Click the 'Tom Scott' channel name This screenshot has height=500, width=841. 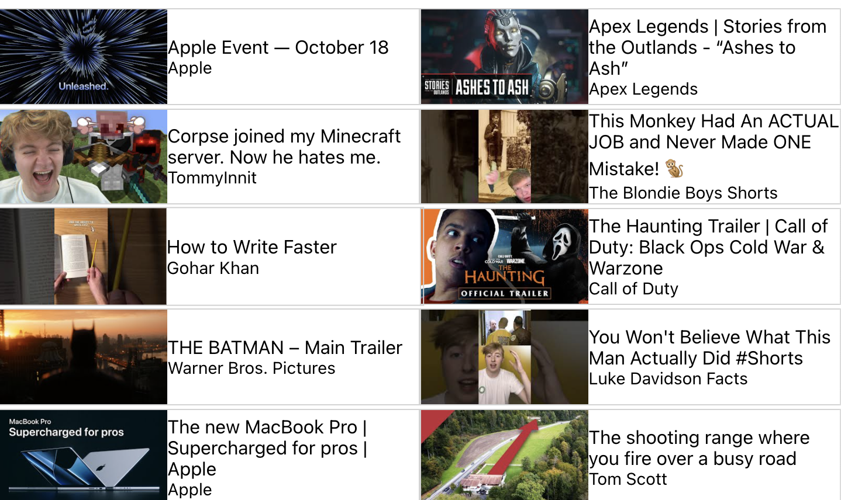coord(628,479)
